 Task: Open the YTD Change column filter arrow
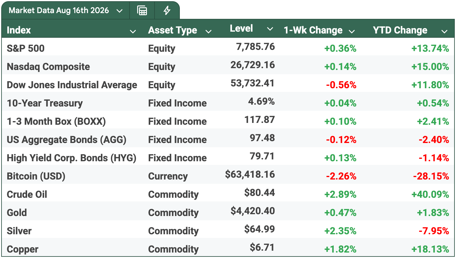click(x=444, y=31)
